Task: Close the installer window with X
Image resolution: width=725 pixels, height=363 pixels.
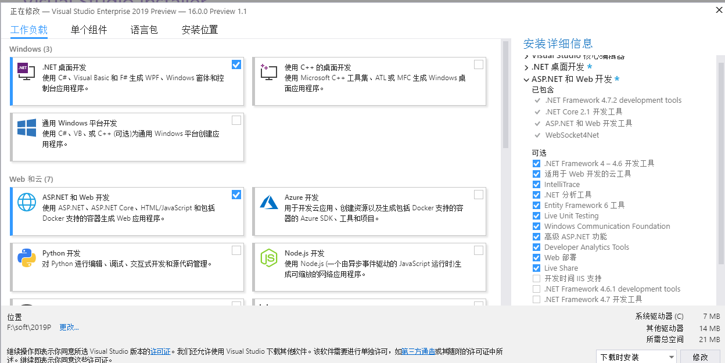Action: pos(719,9)
